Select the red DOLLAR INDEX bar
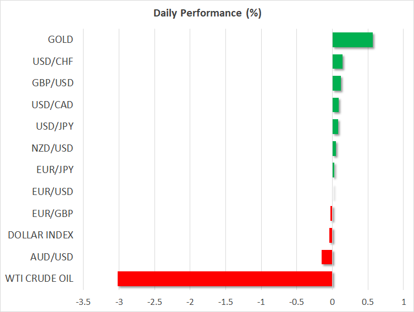 [331, 235]
